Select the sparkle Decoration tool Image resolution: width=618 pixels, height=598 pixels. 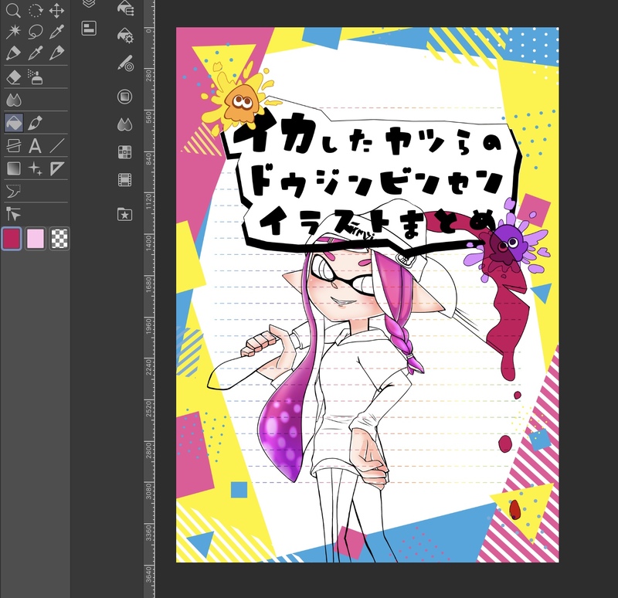35,168
